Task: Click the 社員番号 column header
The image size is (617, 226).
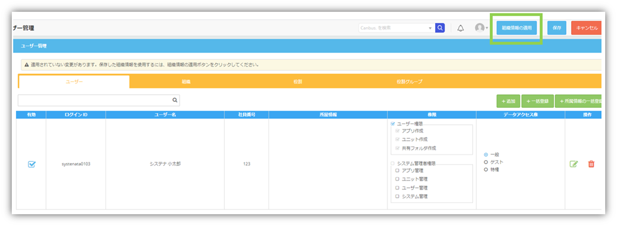Action: tap(247, 115)
